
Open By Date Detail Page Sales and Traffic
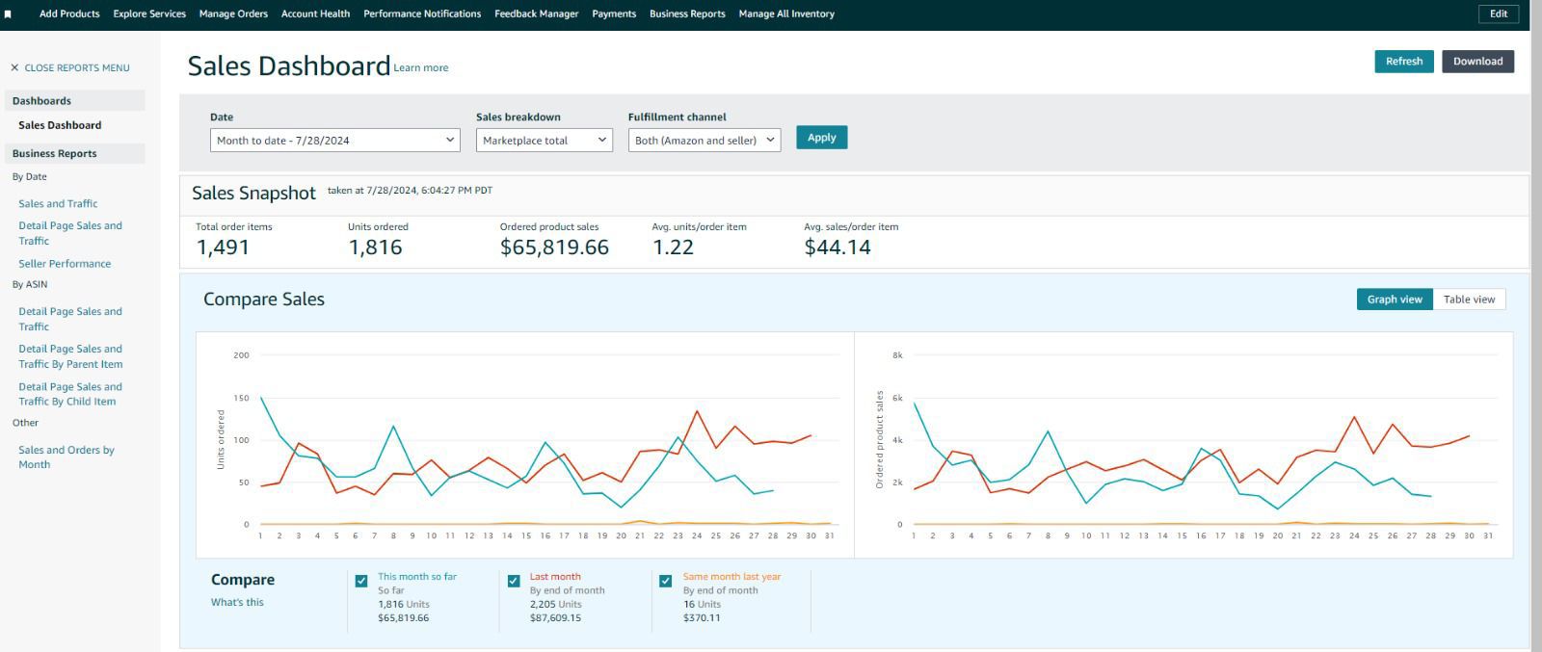[x=70, y=233]
